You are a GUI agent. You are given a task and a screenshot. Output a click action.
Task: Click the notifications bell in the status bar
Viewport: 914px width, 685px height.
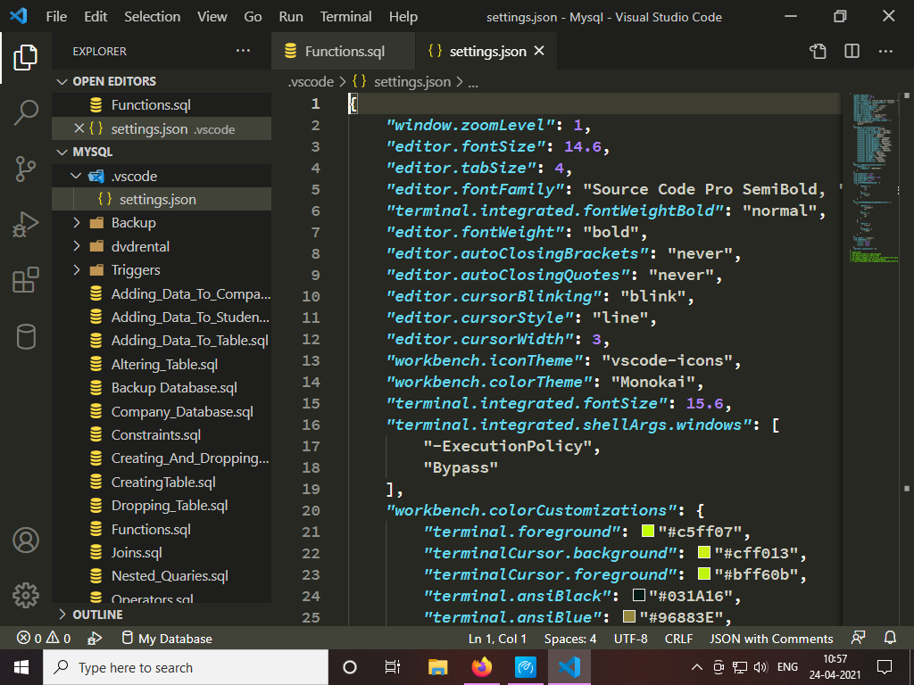tap(891, 638)
